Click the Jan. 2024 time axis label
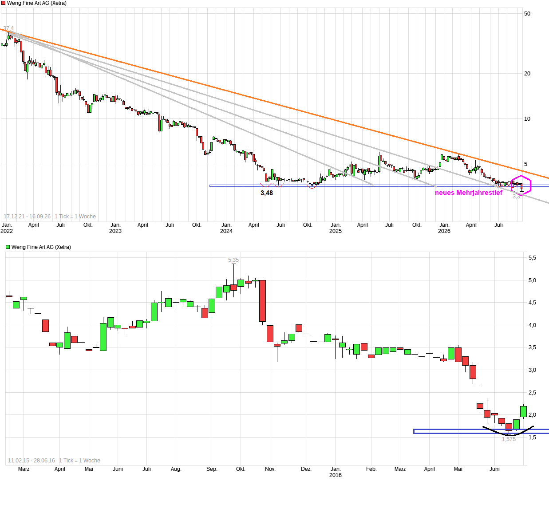 (226, 228)
